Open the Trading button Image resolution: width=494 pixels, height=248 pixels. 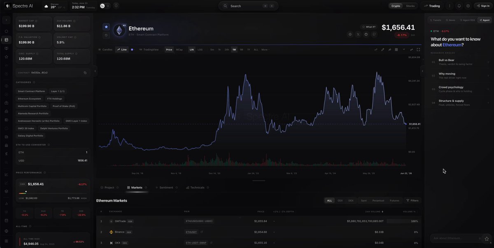(x=432, y=6)
